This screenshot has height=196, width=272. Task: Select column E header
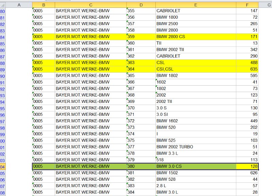pos(195,4)
